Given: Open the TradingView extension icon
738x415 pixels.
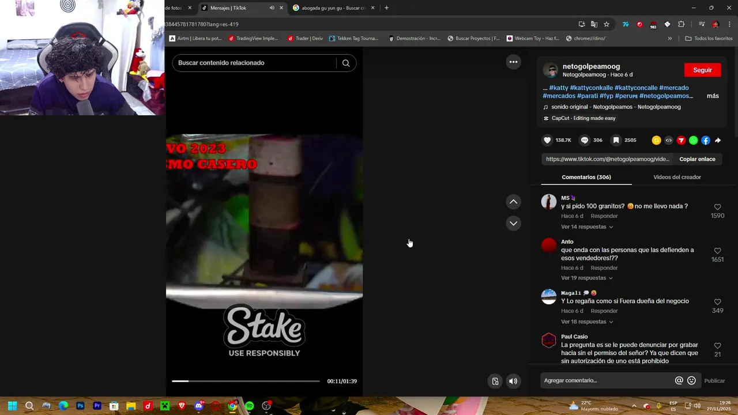Looking at the screenshot, I should point(626,24).
